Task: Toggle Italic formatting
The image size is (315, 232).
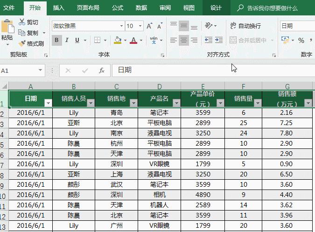Action: click(x=67, y=40)
